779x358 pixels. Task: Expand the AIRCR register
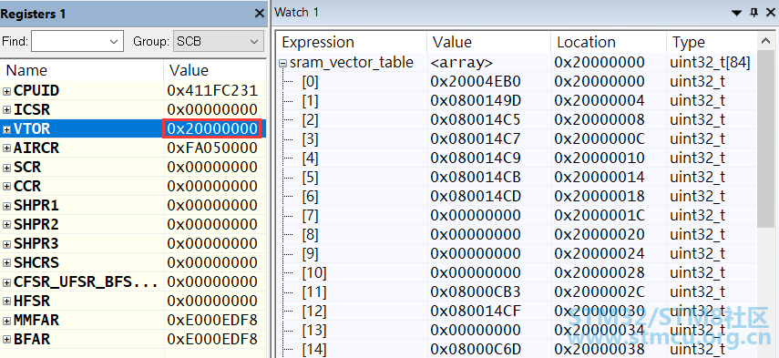click(x=7, y=148)
